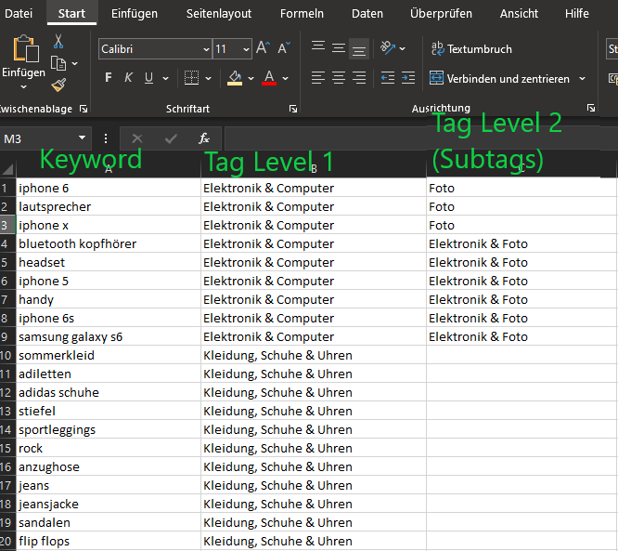Expand the Einfügen paste options arrow
This screenshot has width=618, height=551.
click(x=23, y=86)
